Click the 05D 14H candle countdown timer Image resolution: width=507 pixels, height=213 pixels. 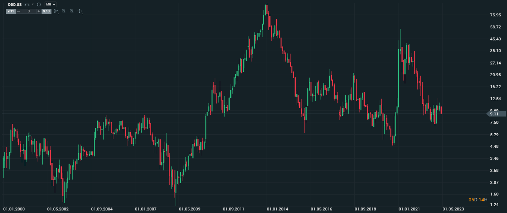[x=477, y=200]
